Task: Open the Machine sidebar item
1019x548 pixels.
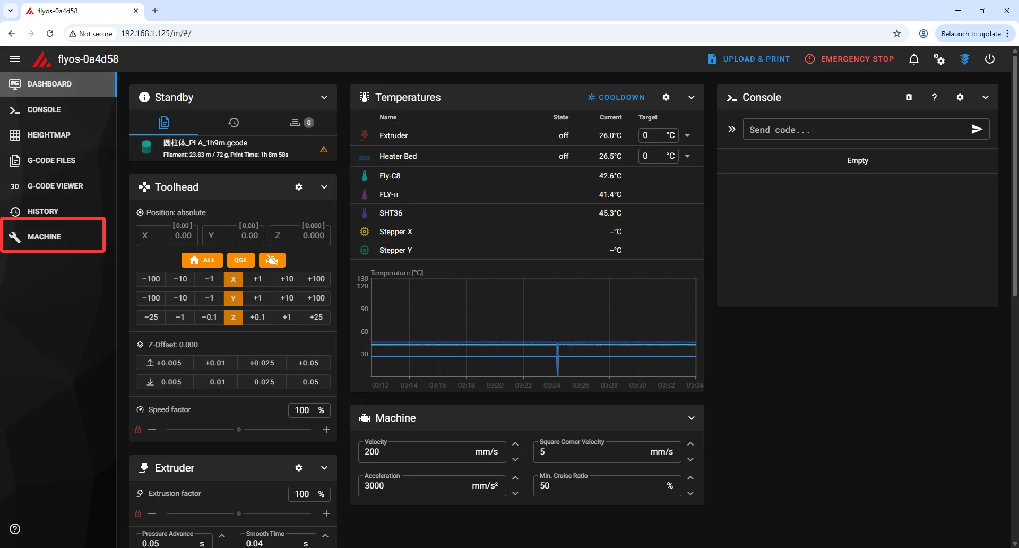Action: 45,237
